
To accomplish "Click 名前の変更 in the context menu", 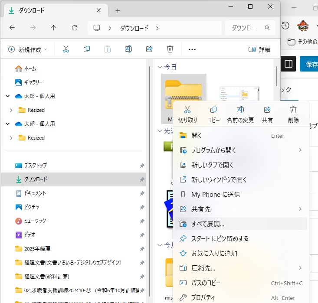I will tap(240, 114).
